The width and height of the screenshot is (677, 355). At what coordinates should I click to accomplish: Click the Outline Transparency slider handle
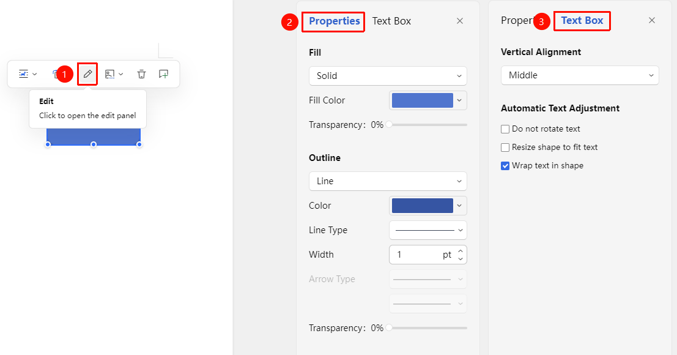point(389,328)
